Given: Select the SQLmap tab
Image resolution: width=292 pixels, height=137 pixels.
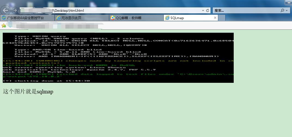Looking at the screenshot, I should point(191,18).
